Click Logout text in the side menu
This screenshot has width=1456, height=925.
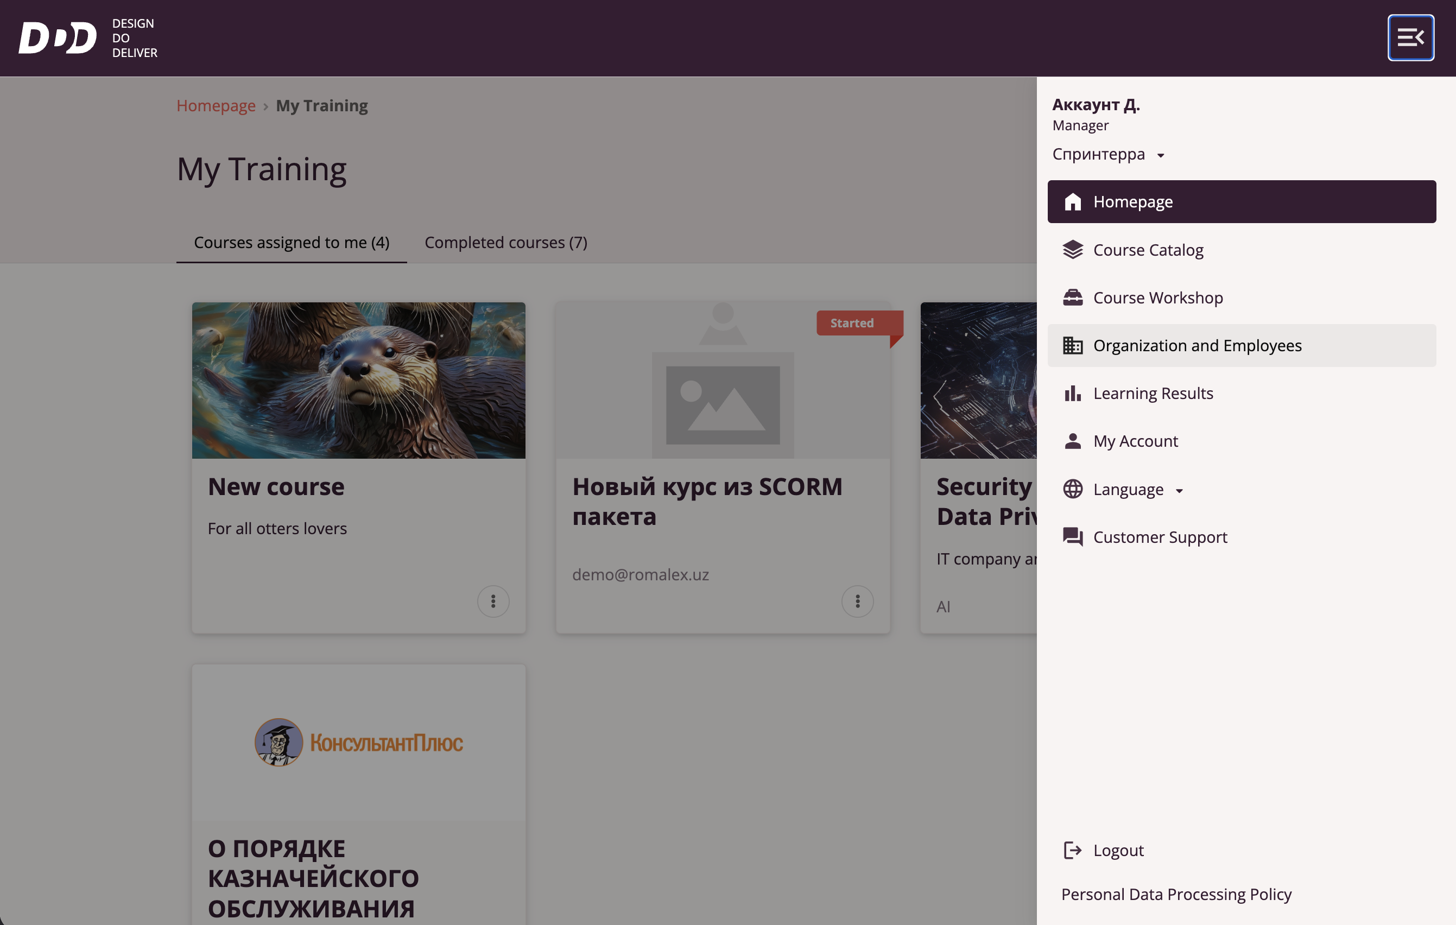[1118, 850]
